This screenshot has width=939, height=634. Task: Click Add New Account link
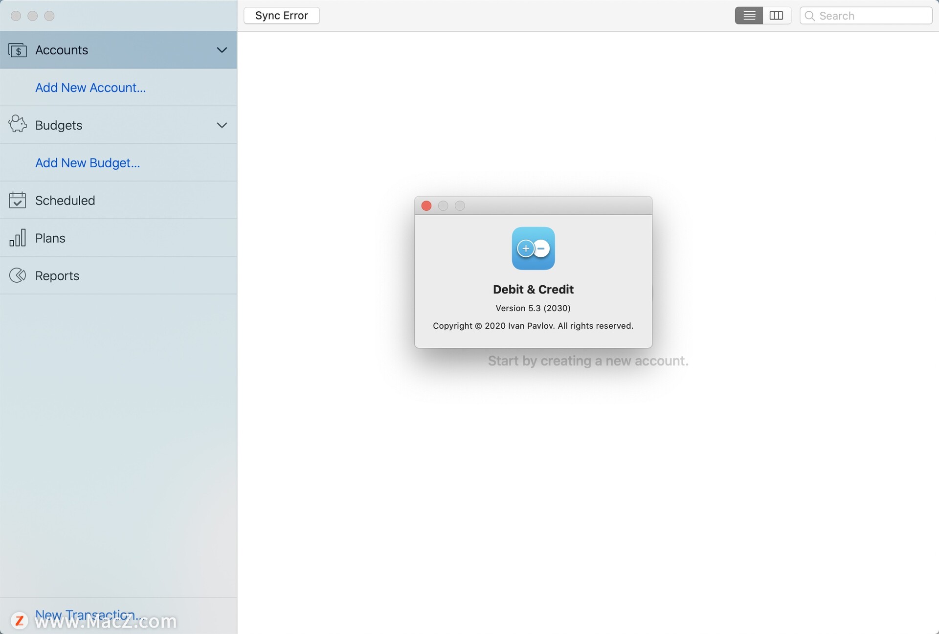point(90,88)
